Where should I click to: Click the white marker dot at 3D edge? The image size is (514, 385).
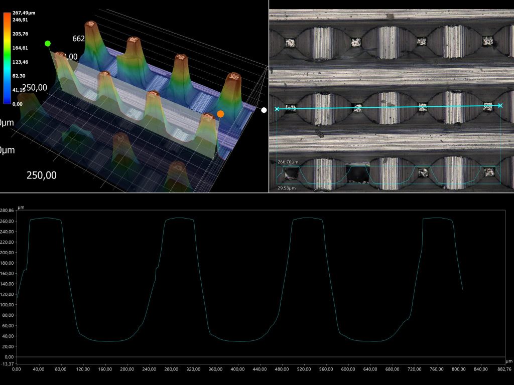[264, 110]
